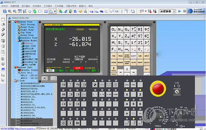Select VR1-LATHE machine model
Viewport: 206px width, 130px height.
(x=30, y=64)
